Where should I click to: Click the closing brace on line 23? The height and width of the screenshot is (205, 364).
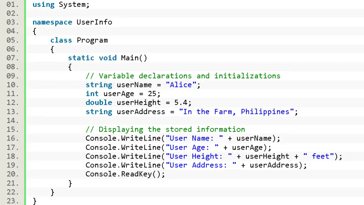[34, 201]
